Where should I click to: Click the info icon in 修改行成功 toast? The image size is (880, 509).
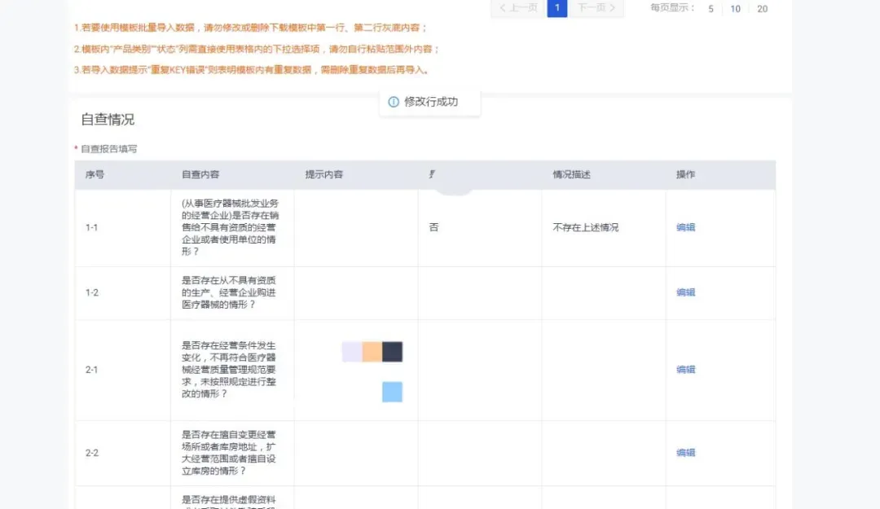click(394, 102)
